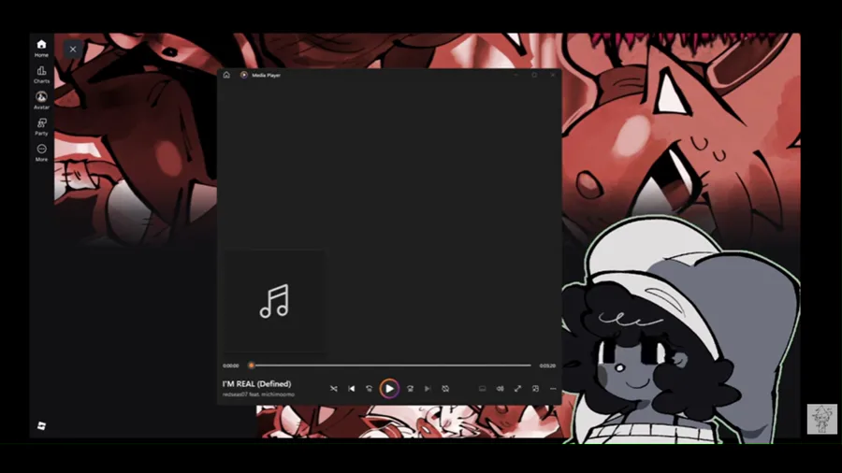Skip forward thirty seconds

410,389
